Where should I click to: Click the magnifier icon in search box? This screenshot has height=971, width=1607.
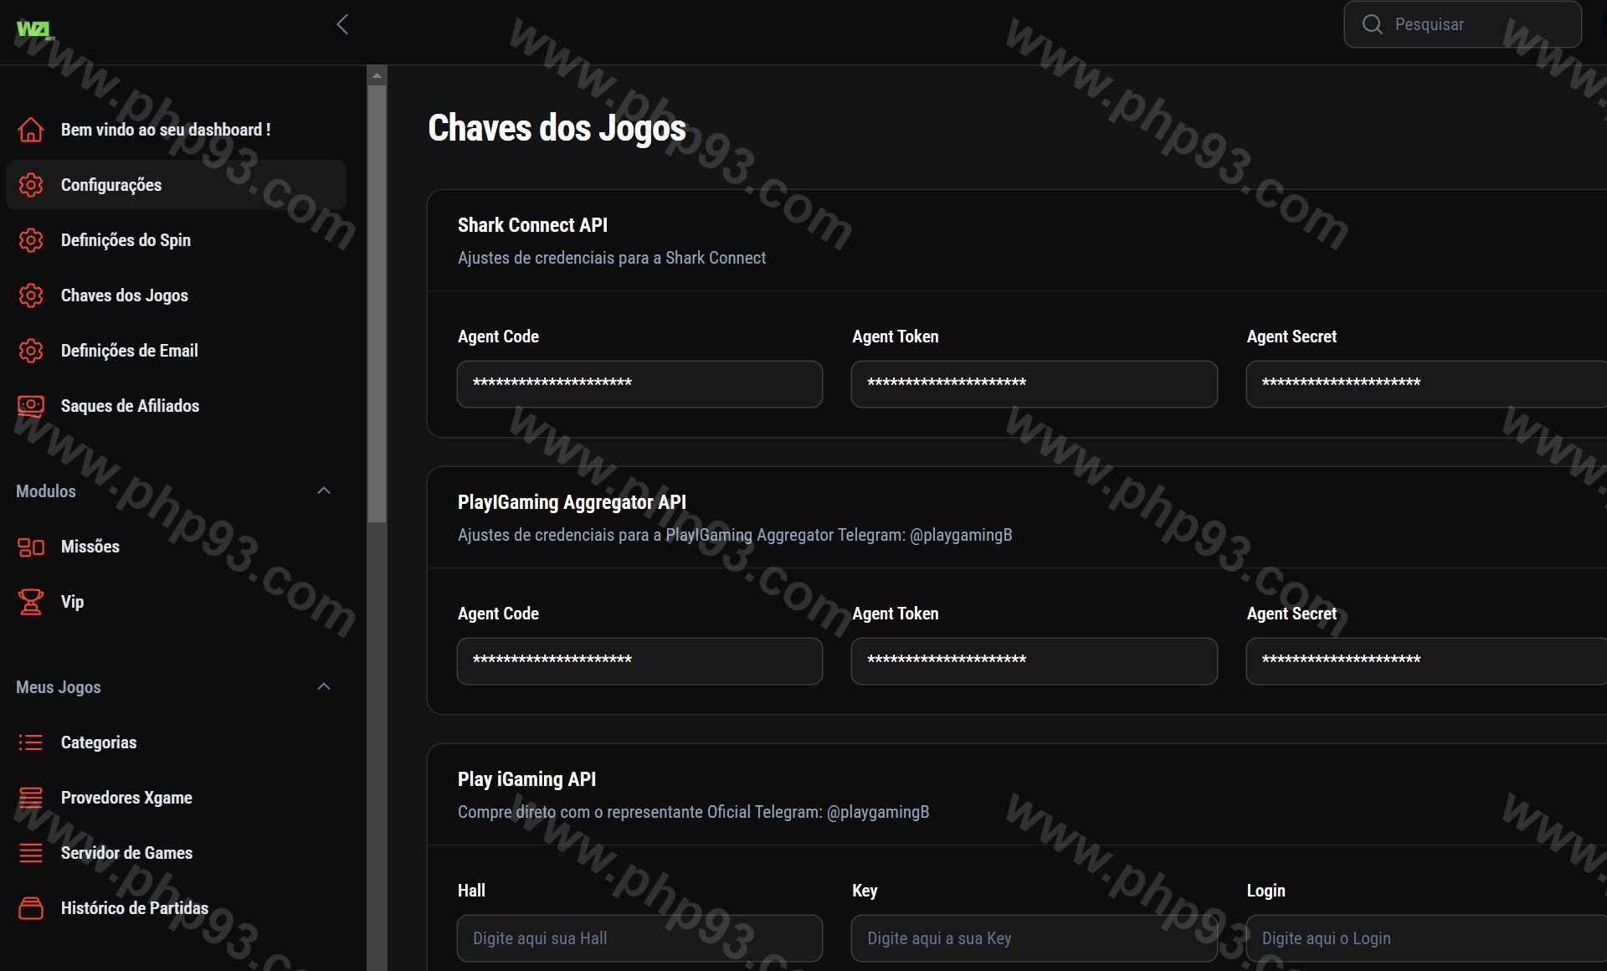[x=1372, y=24]
